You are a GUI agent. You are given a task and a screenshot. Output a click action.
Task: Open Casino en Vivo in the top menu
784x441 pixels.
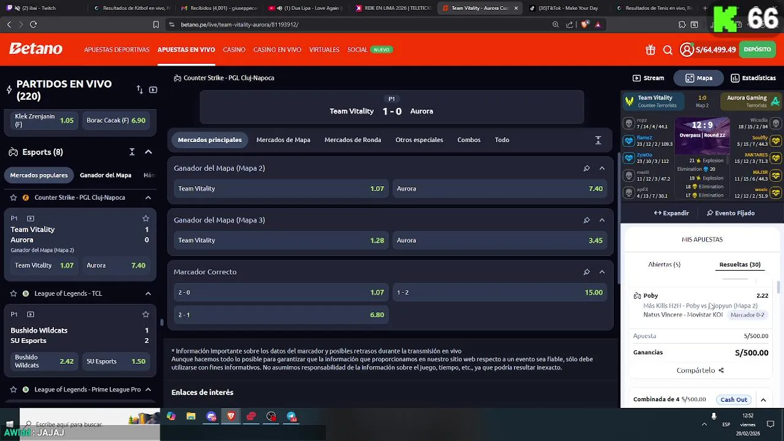point(277,50)
